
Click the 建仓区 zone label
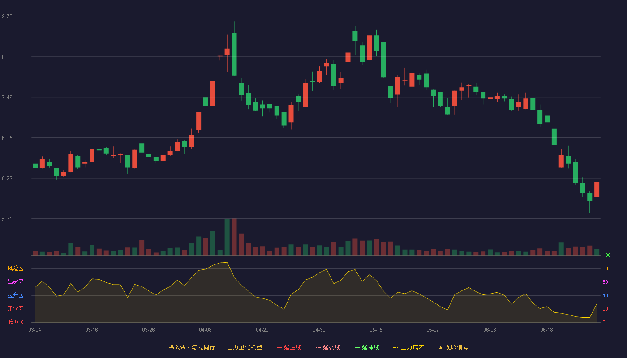pos(15,309)
